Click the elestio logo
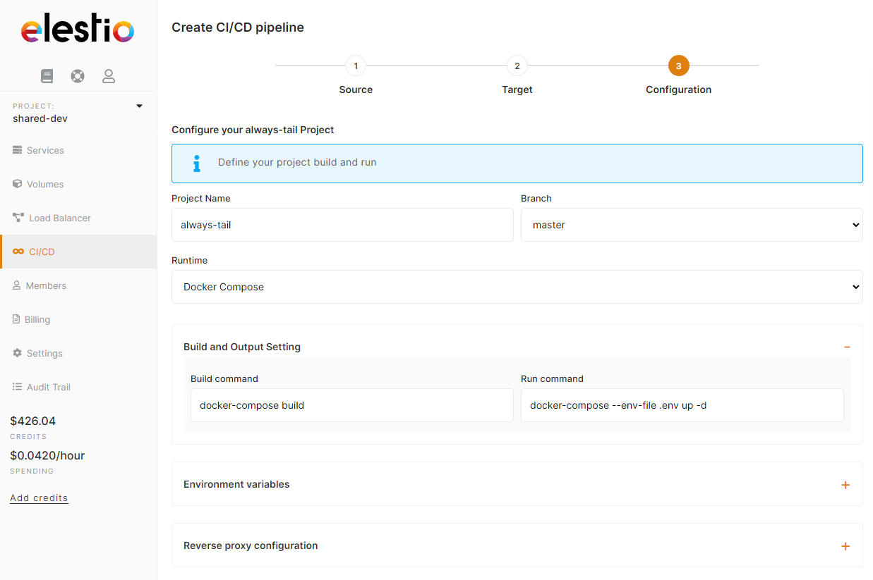This screenshot has height=580, width=873. (x=78, y=30)
